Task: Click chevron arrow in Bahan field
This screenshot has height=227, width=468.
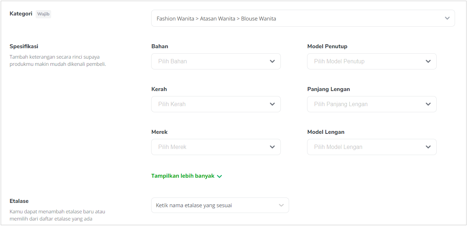Action: click(x=272, y=62)
